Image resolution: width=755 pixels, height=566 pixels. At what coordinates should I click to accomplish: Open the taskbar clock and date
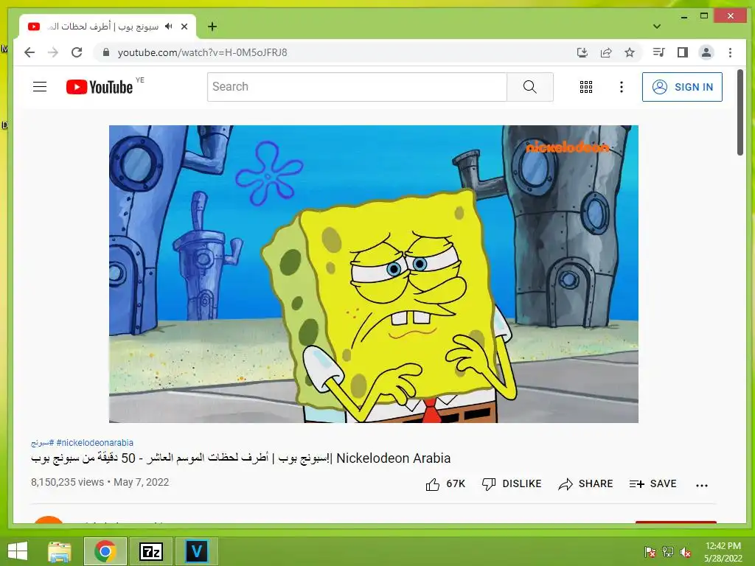pos(723,552)
